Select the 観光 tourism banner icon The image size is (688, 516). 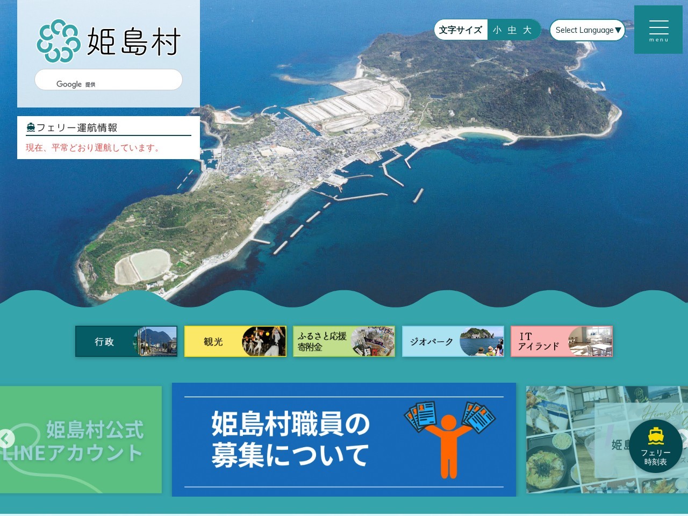click(235, 341)
